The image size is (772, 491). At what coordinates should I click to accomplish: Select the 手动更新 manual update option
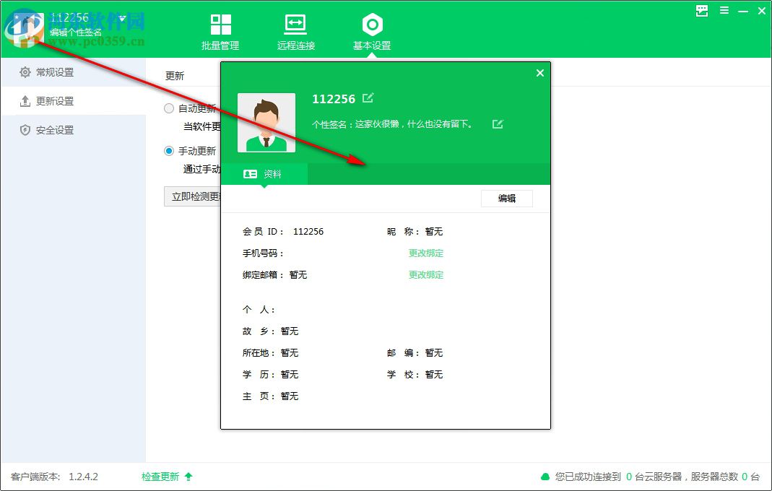pos(169,151)
